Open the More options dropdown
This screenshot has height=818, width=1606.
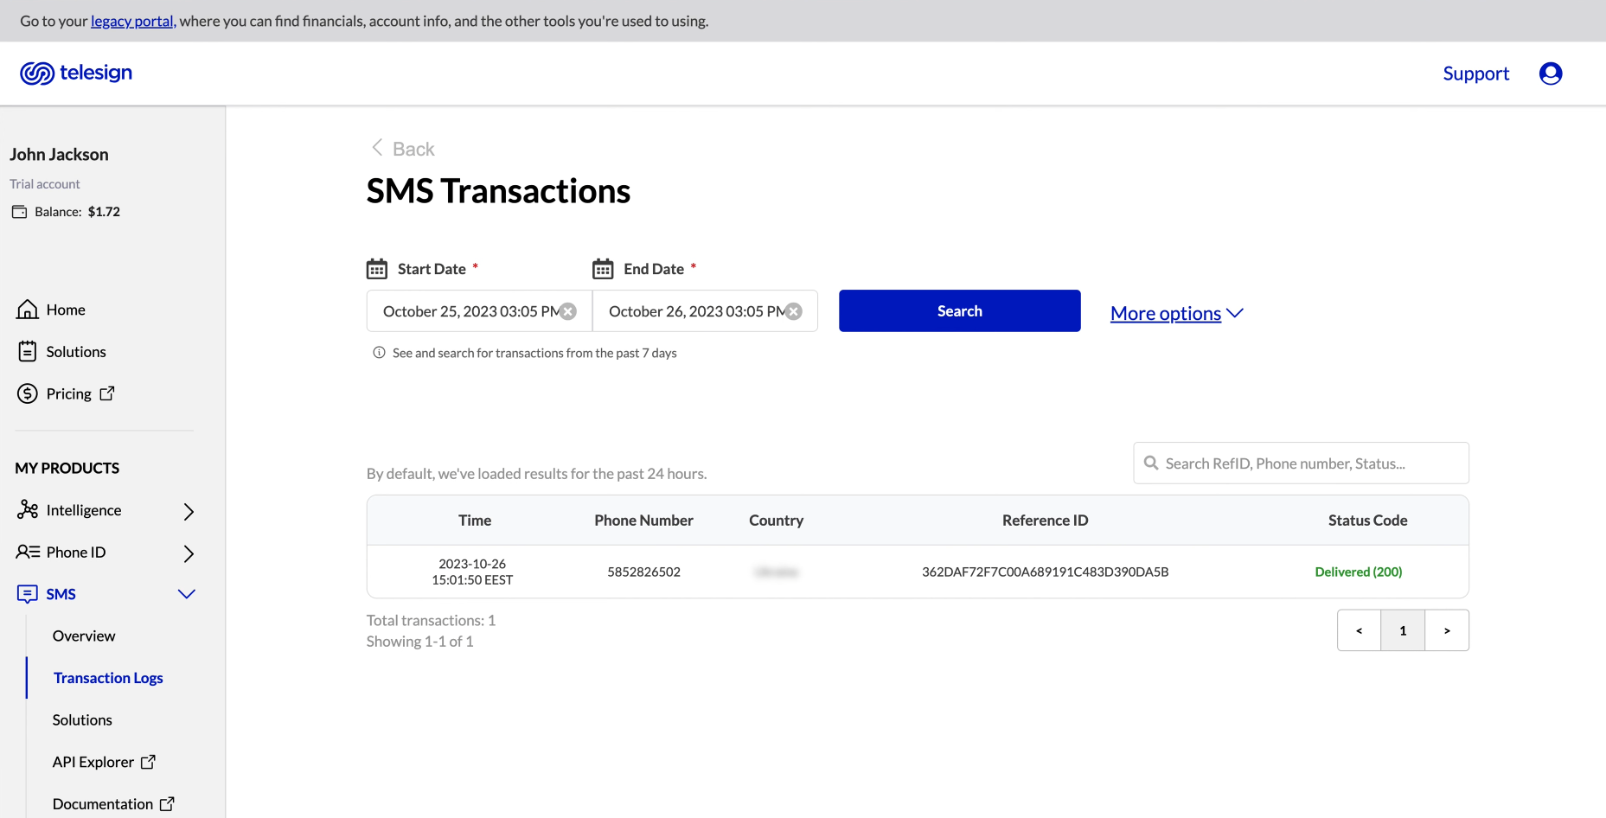(x=1176, y=313)
